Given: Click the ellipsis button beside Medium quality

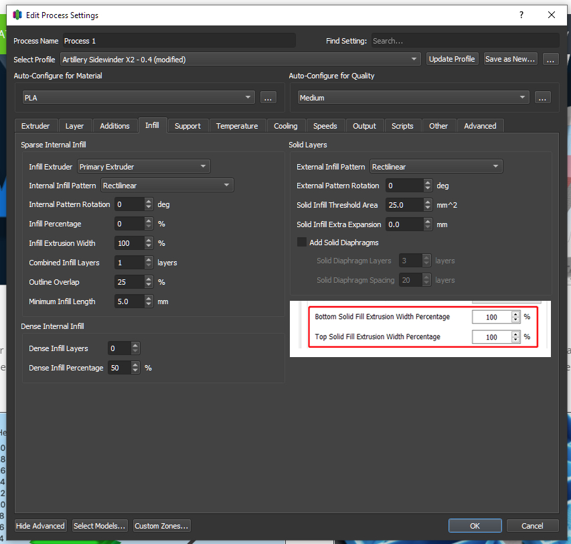Looking at the screenshot, I should [x=543, y=98].
